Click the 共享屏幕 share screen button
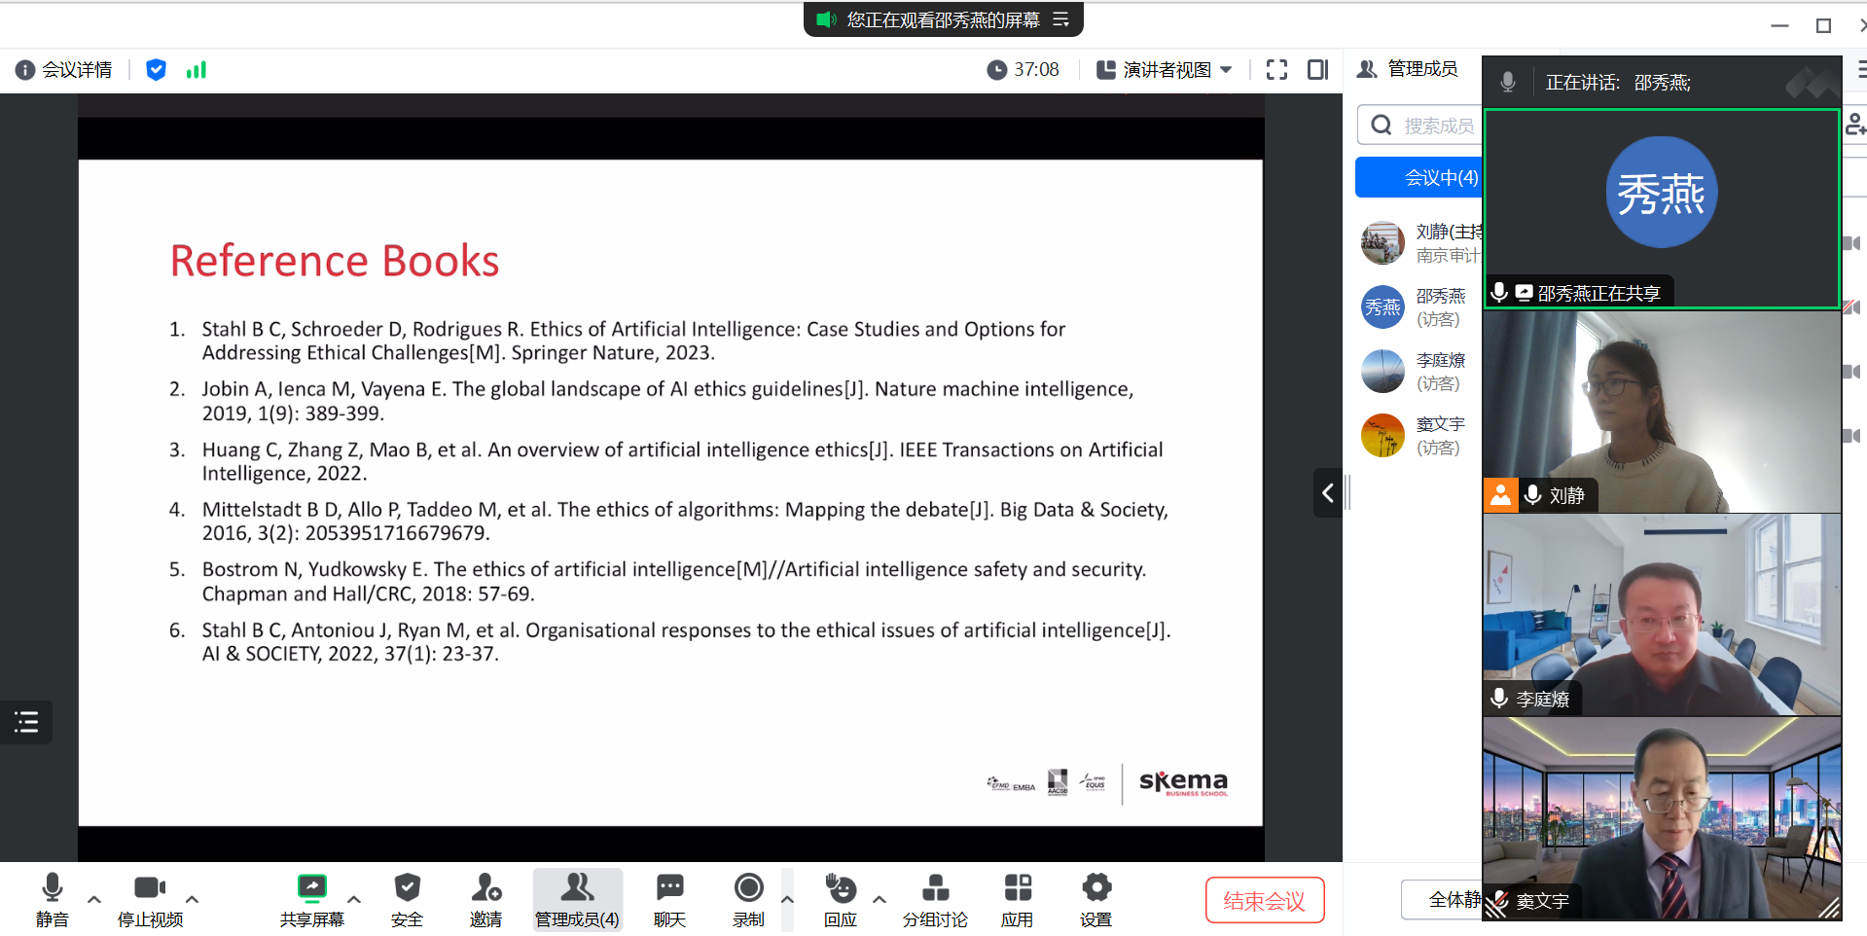This screenshot has width=1867, height=936. click(311, 899)
